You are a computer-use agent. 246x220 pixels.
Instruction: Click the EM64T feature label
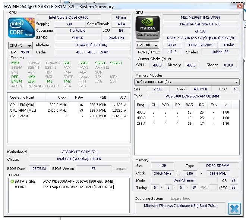pos(17,81)
